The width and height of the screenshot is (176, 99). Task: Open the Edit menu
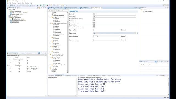tap(10, 3)
